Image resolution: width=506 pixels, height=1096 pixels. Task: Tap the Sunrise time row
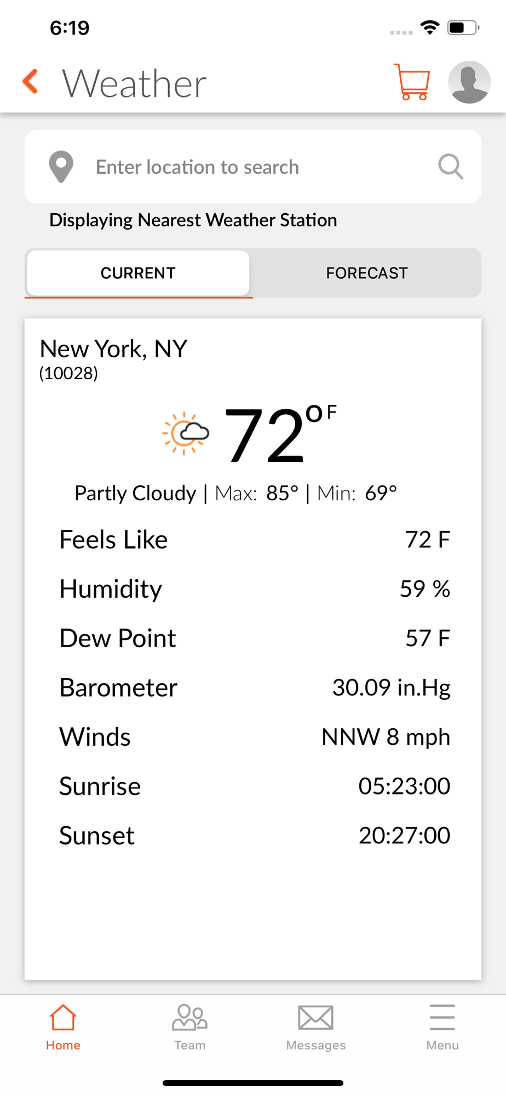click(255, 786)
